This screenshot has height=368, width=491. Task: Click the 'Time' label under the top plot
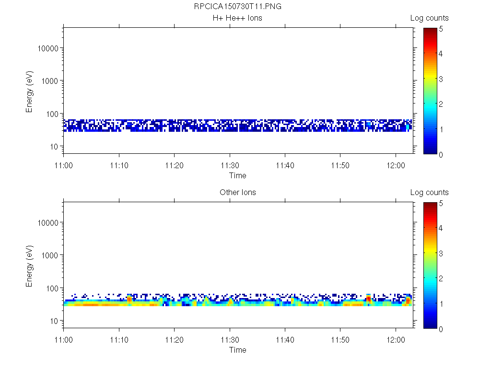tap(238, 175)
